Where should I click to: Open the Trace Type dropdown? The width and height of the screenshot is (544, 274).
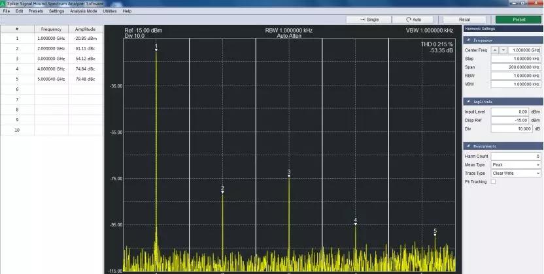[516, 174]
